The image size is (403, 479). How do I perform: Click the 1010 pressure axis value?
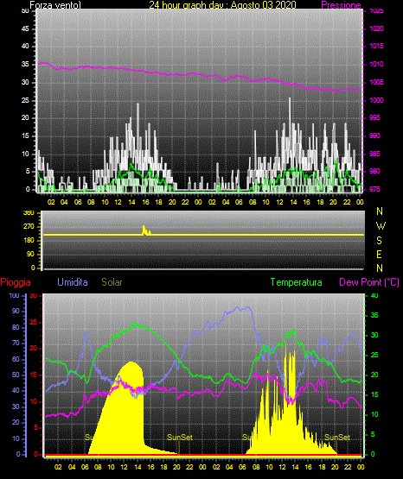tap(376, 64)
